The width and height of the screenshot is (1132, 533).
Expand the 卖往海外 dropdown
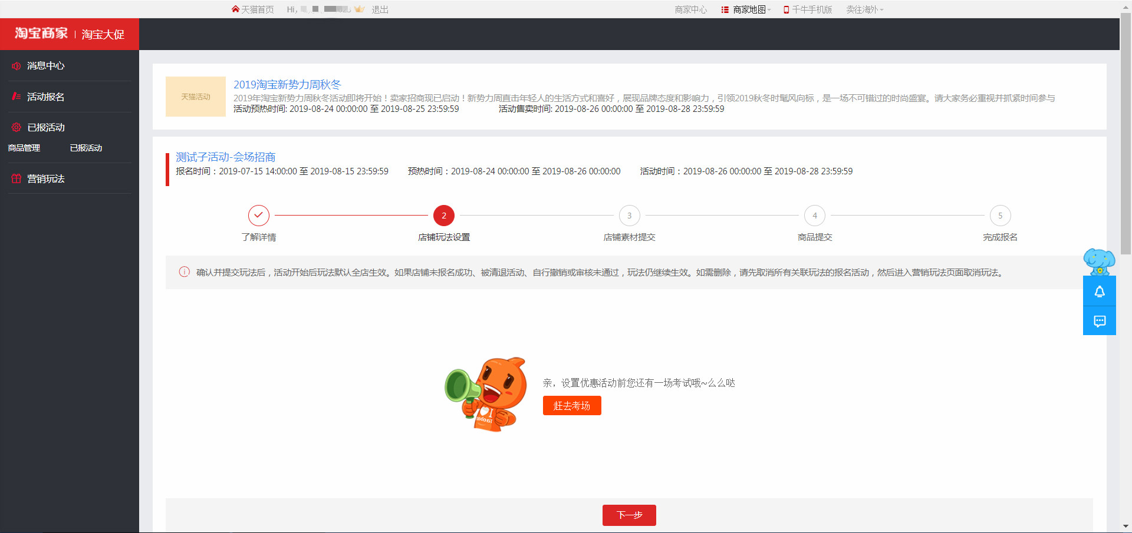(x=865, y=9)
